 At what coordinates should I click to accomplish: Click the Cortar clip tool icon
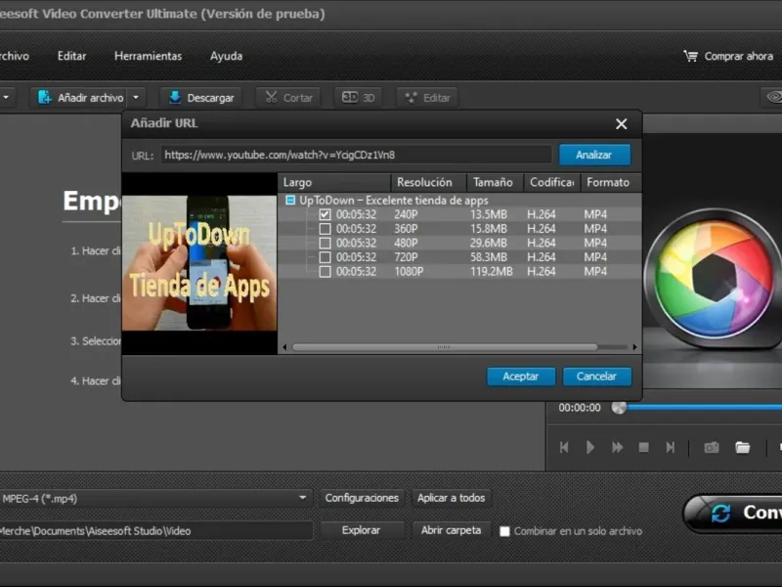pos(270,98)
